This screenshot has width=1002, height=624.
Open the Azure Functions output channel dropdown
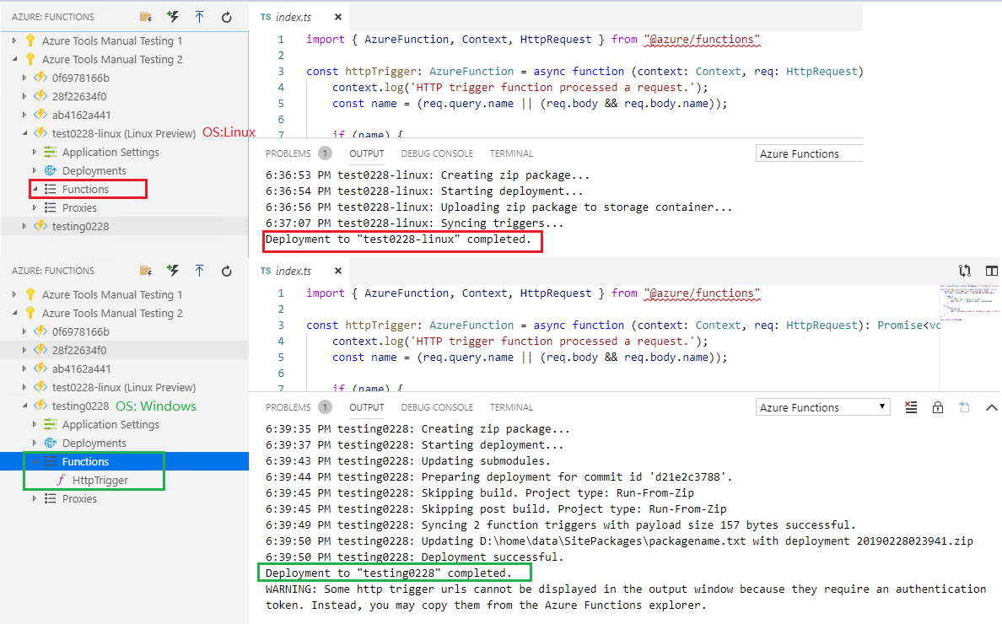822,406
